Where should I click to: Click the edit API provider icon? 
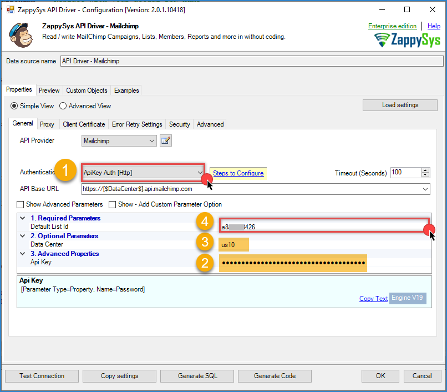click(166, 141)
